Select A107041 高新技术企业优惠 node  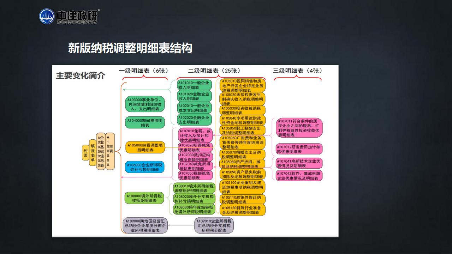click(299, 163)
